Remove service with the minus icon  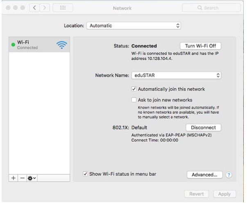(22, 178)
